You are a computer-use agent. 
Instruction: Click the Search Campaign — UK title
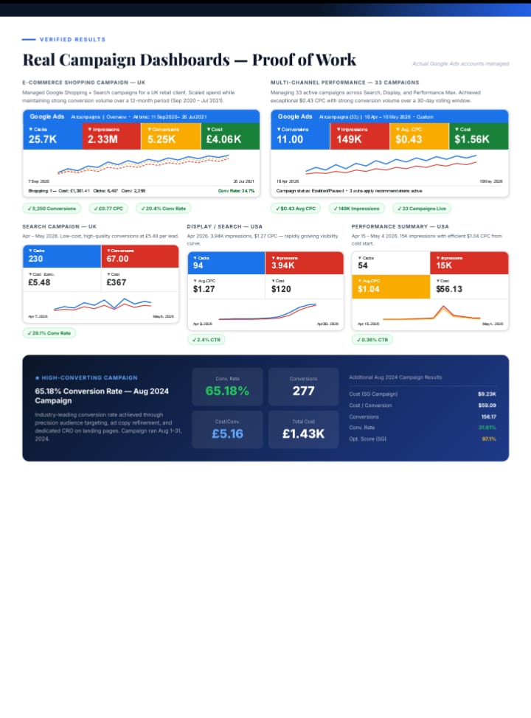tap(60, 226)
